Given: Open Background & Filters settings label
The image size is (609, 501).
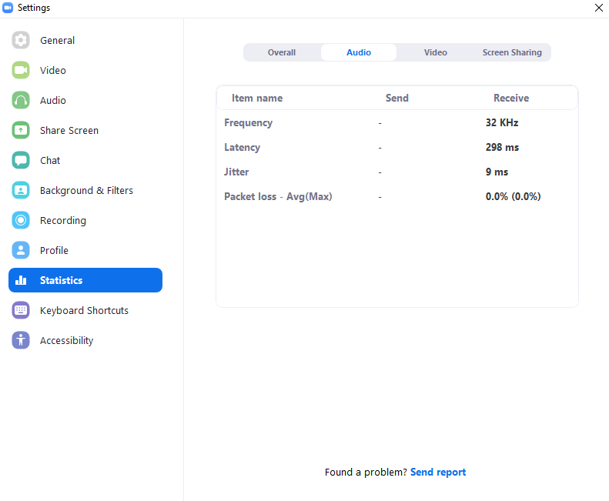Looking at the screenshot, I should point(86,190).
